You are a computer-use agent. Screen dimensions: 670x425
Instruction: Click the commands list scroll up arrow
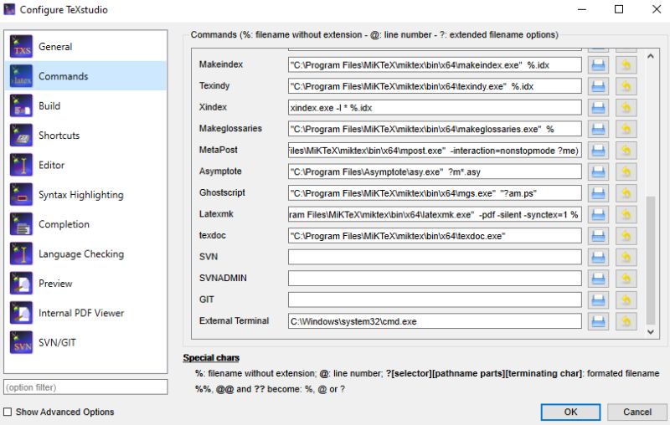pos(651,56)
